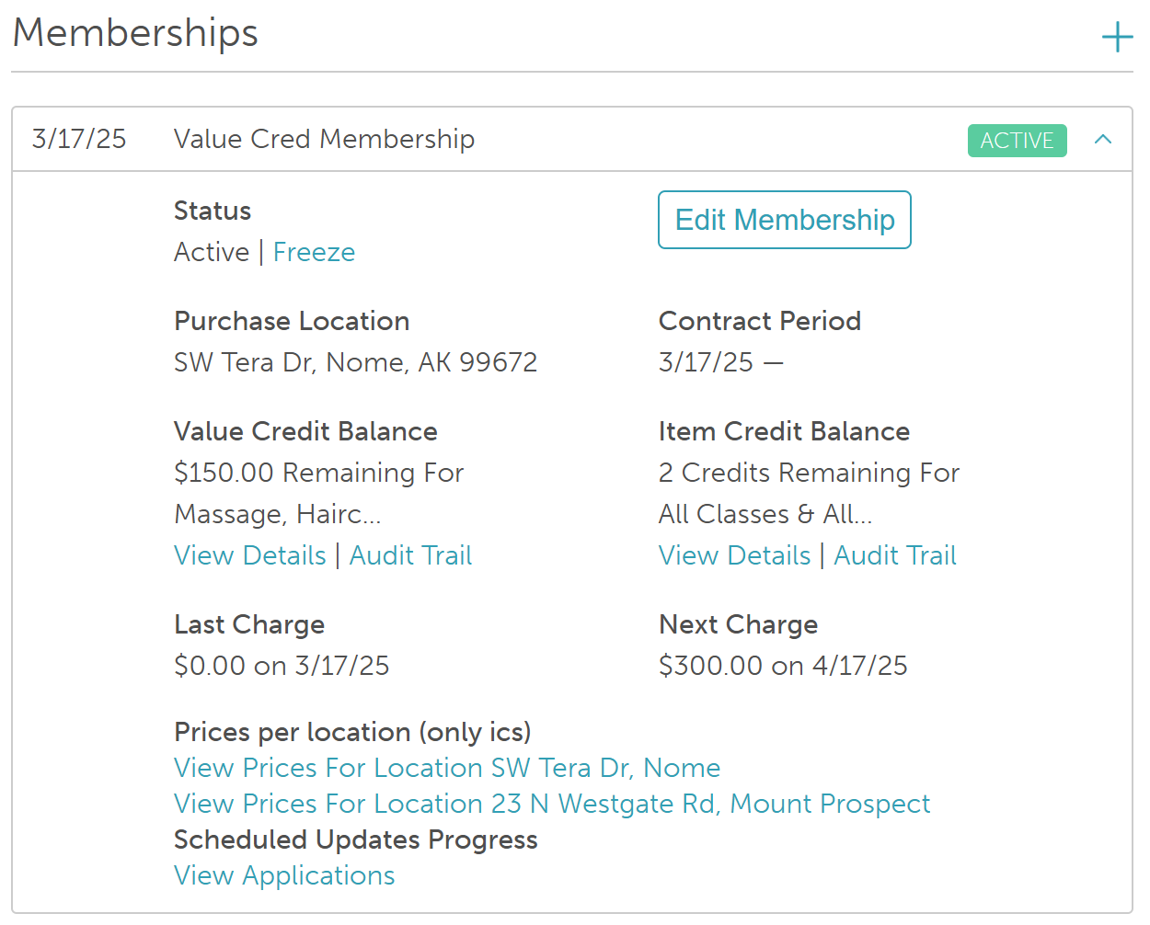Click the Memberships section heading

[135, 33]
